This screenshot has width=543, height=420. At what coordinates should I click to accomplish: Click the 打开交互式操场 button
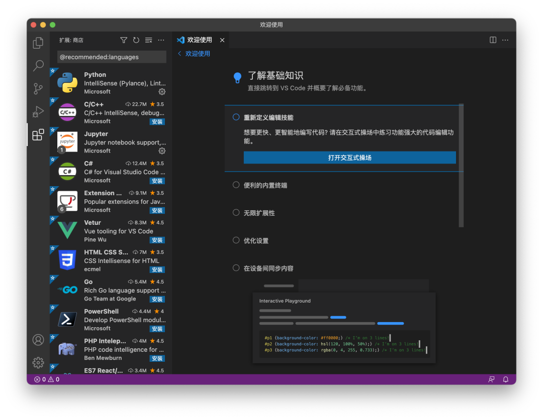(349, 158)
